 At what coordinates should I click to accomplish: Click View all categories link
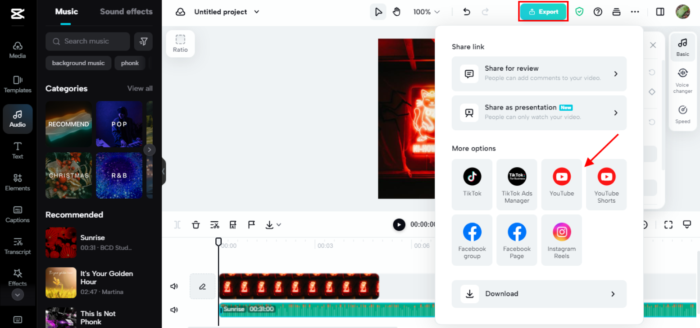click(140, 88)
